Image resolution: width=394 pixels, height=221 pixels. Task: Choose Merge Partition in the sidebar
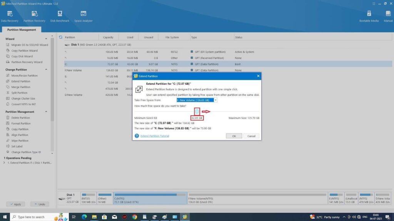[21, 87]
